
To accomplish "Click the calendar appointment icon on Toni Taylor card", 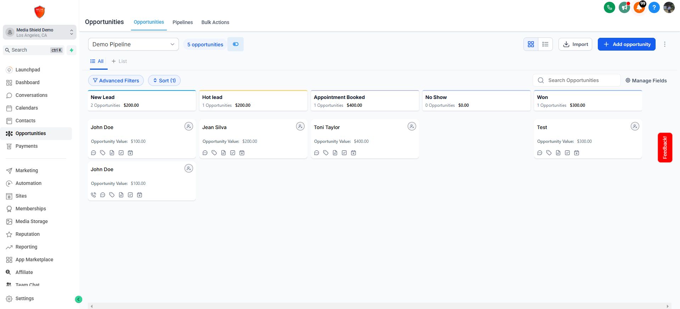I will 353,153.
